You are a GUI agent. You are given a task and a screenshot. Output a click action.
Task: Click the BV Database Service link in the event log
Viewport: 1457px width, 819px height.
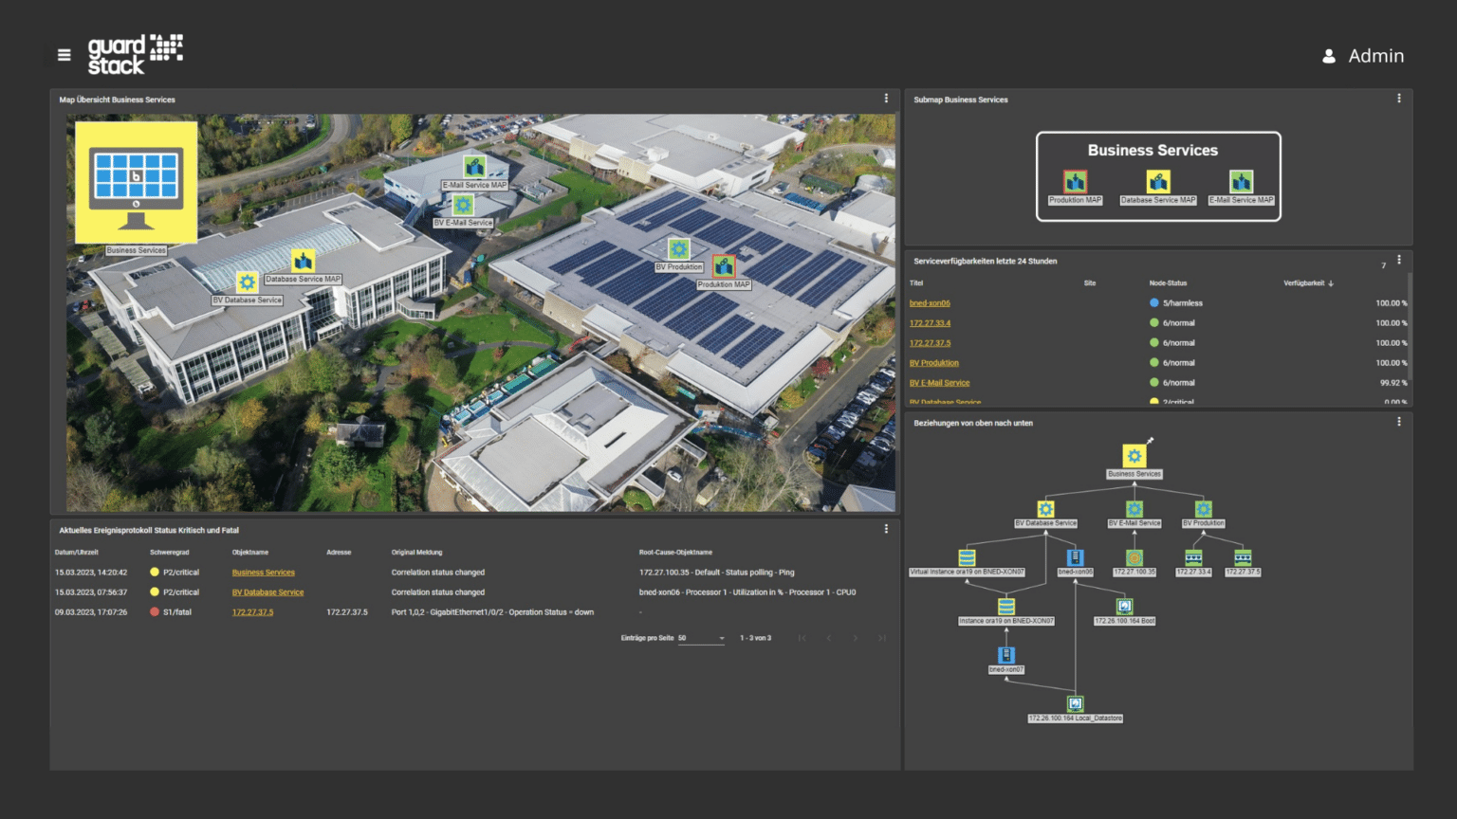(x=267, y=591)
